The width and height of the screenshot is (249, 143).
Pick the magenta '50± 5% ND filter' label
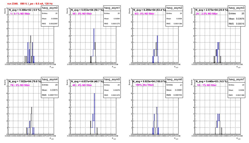82,14
